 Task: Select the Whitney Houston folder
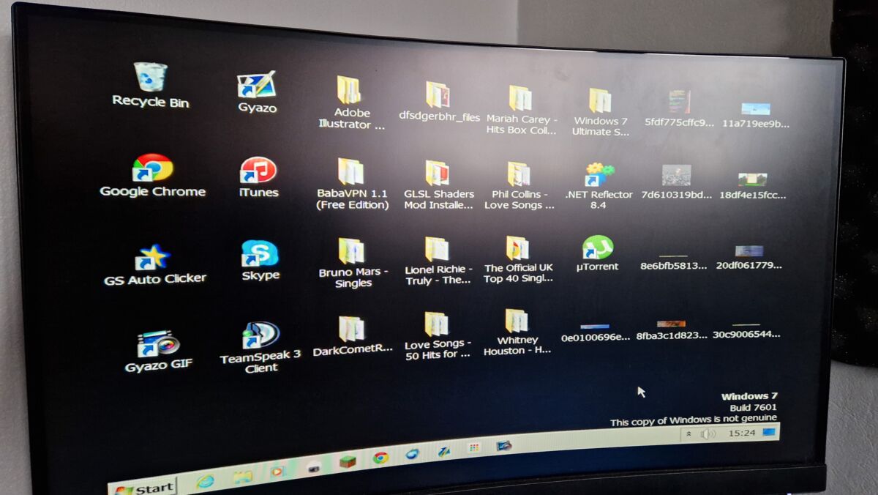(517, 332)
